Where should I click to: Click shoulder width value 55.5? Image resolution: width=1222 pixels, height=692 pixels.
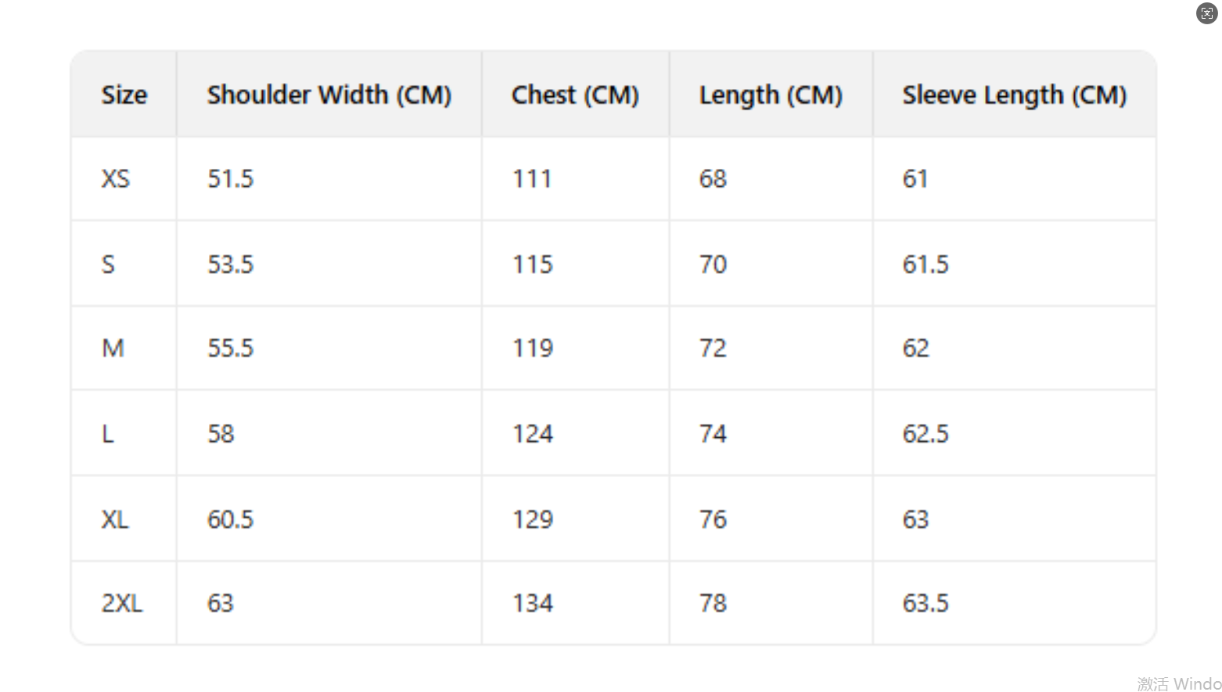click(x=231, y=348)
